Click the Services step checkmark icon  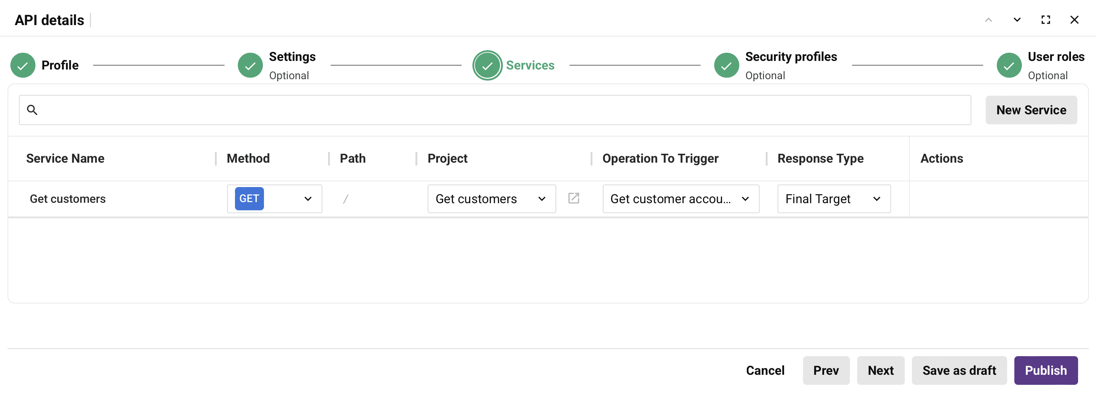[487, 65]
